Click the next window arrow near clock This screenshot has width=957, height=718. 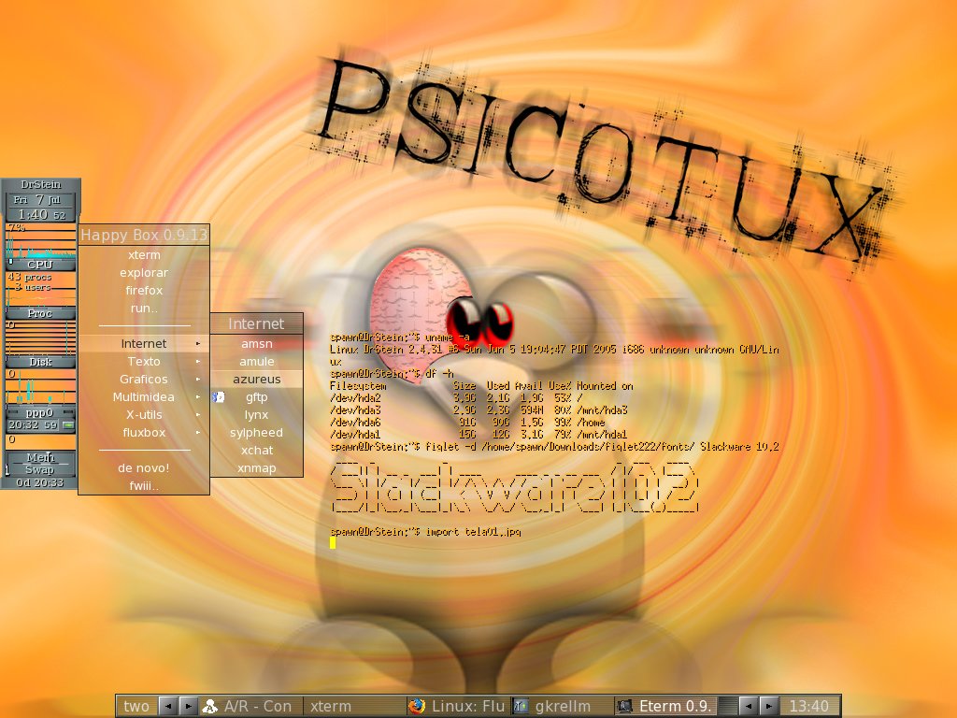(x=768, y=706)
